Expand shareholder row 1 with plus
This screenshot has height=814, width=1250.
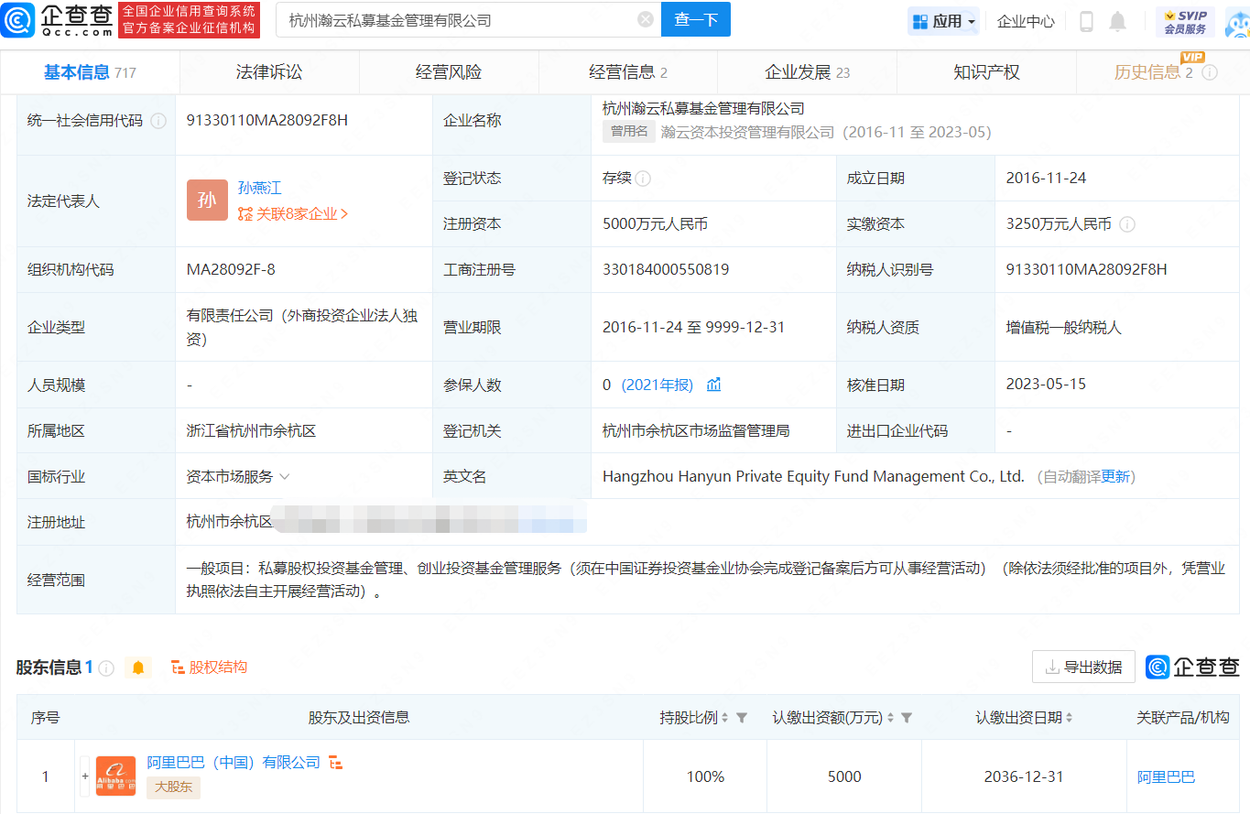tap(85, 776)
